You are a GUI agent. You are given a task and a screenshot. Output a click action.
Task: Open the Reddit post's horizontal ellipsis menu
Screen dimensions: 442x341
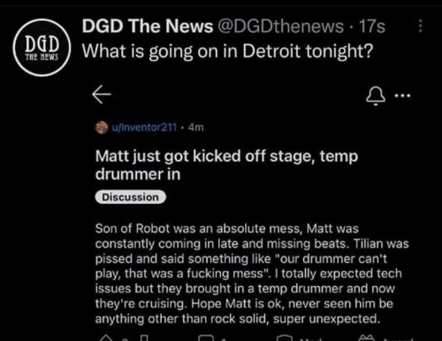(x=402, y=95)
